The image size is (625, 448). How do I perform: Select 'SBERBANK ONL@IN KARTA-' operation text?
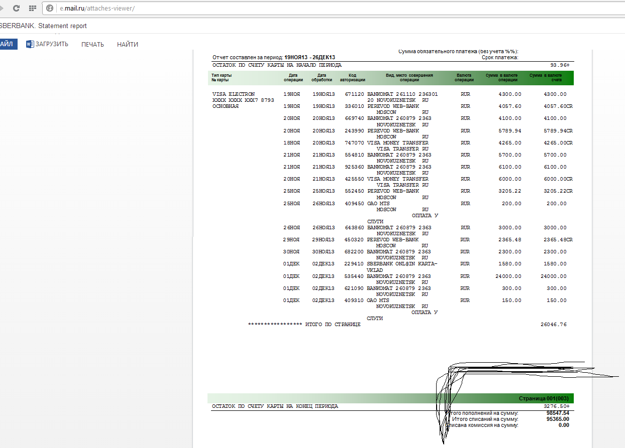tap(402, 264)
